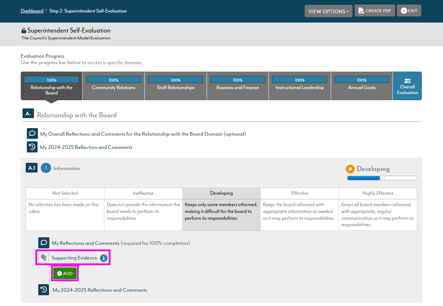Open the View Options dropdown
Screen dimensions: 443x306
(x=328, y=11)
